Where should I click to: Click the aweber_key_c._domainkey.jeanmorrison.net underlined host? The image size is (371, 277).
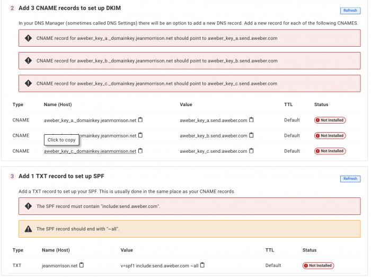90,151
